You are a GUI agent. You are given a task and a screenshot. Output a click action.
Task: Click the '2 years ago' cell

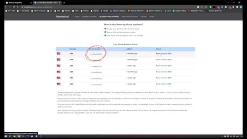(131, 66)
